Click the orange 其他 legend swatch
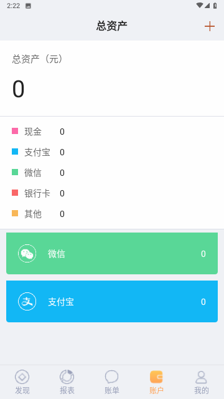 pos(15,213)
